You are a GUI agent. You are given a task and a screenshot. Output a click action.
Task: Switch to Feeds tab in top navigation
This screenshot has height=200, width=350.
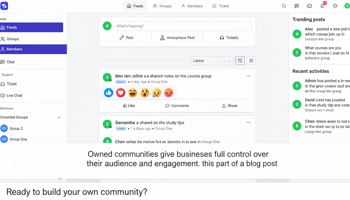pyautogui.click(x=135, y=6)
